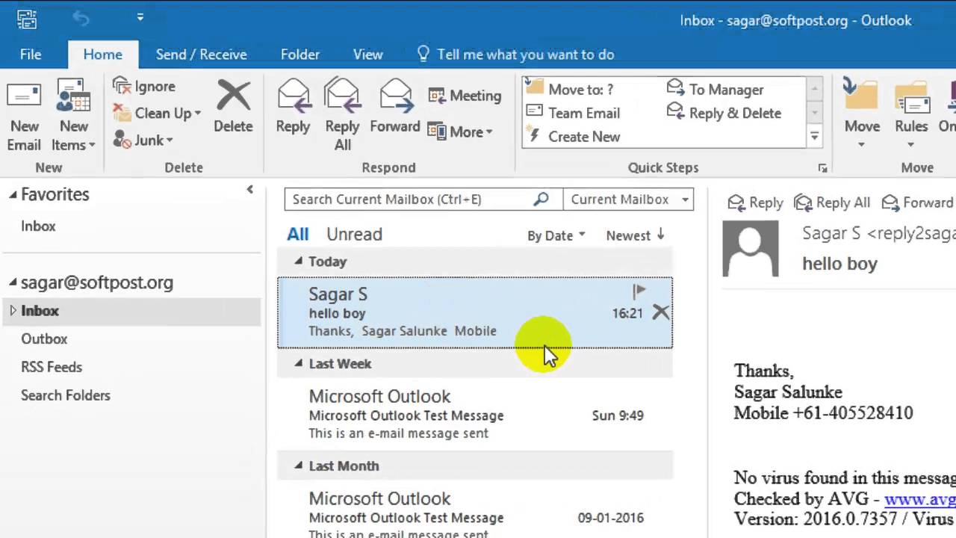Open the Outbox folder
Viewport: 956px width, 538px height.
tap(44, 338)
